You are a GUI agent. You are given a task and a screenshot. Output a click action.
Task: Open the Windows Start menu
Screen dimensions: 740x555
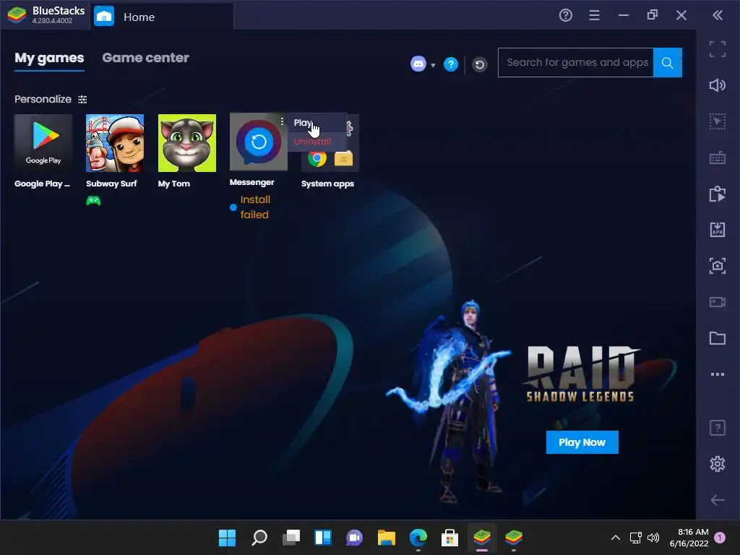click(227, 538)
